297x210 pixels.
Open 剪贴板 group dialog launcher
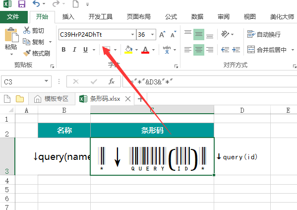[x=52, y=66]
